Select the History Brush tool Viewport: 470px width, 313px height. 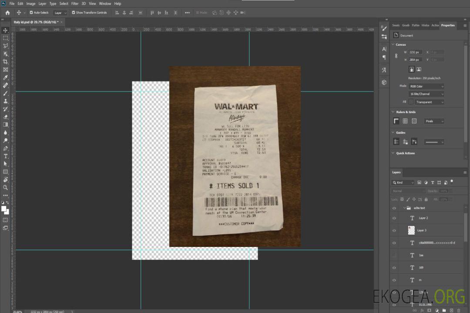pos(5,109)
